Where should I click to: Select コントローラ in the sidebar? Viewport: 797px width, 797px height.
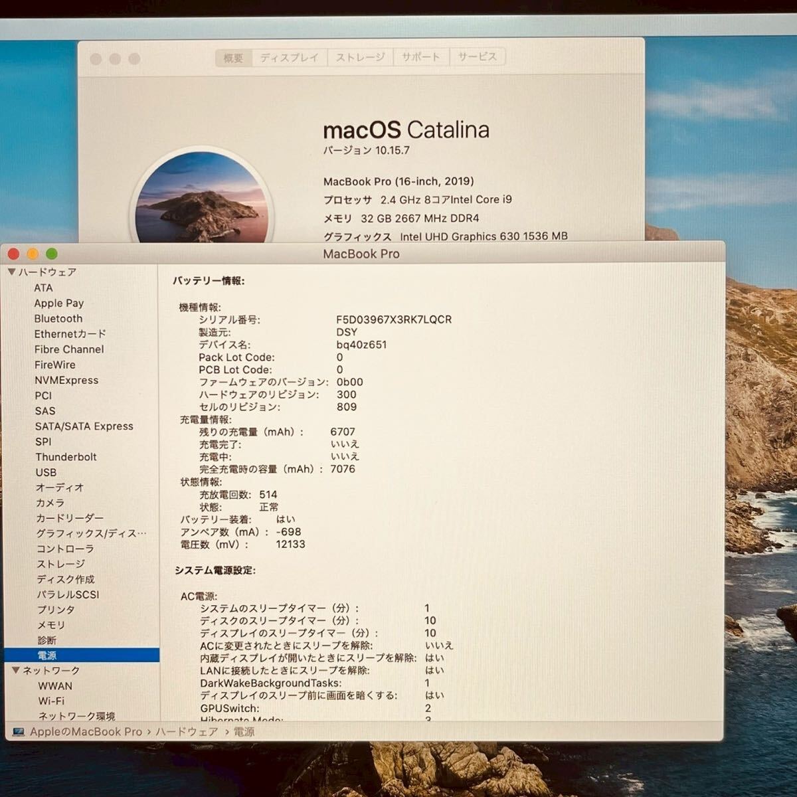click(x=65, y=549)
